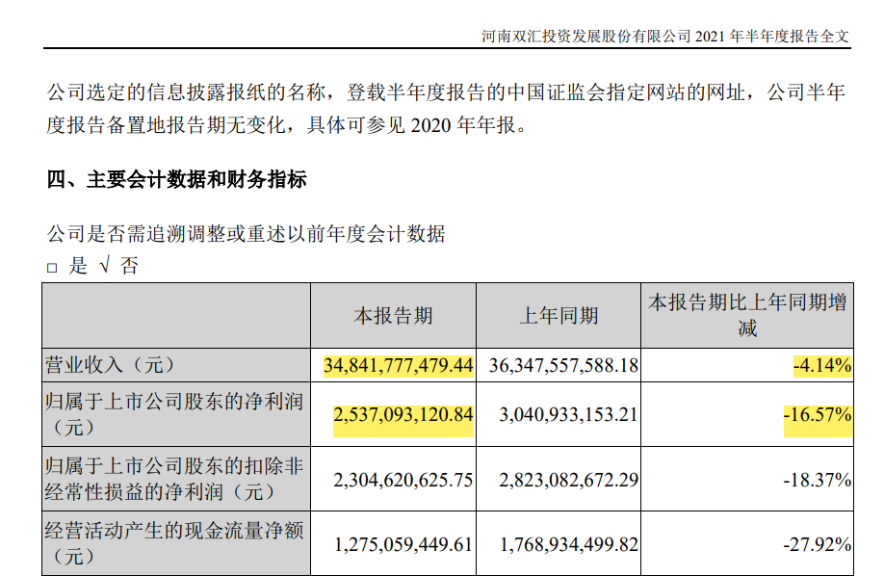Click highlighted net profit 2,537,093,120.84

(403, 416)
